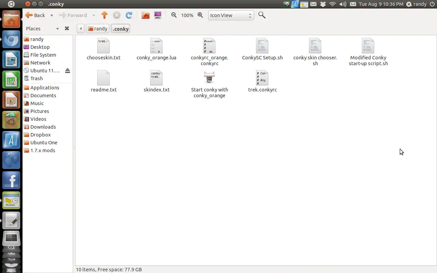The image size is (437, 273).
Task: Open wifi network indicator menu
Action: [x=333, y=4]
